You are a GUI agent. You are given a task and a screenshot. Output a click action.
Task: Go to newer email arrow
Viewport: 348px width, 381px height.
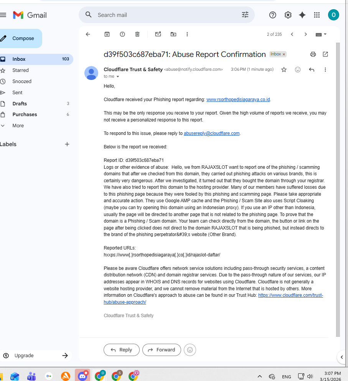click(292, 34)
